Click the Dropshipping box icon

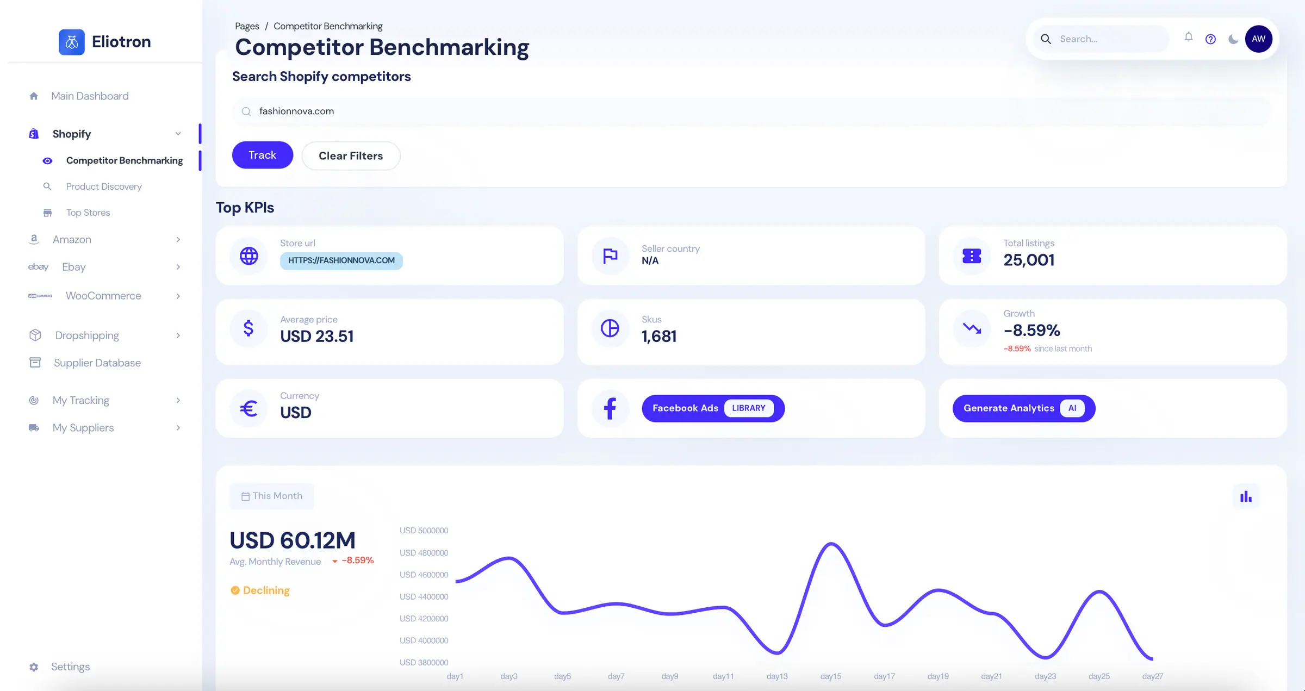point(35,335)
